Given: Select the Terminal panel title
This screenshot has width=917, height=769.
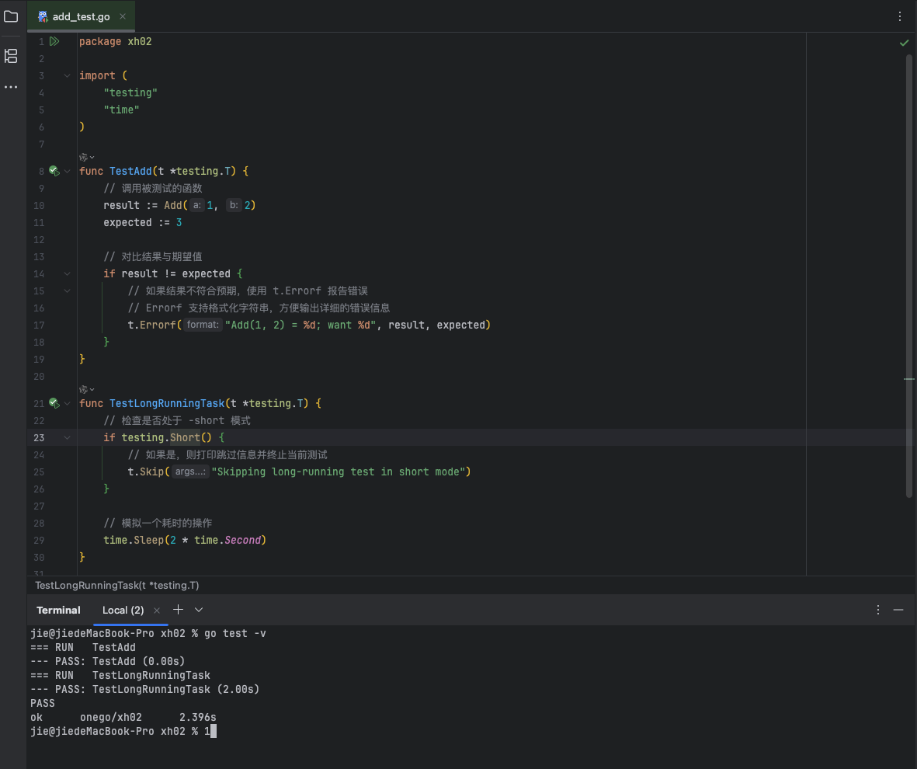Looking at the screenshot, I should [58, 611].
